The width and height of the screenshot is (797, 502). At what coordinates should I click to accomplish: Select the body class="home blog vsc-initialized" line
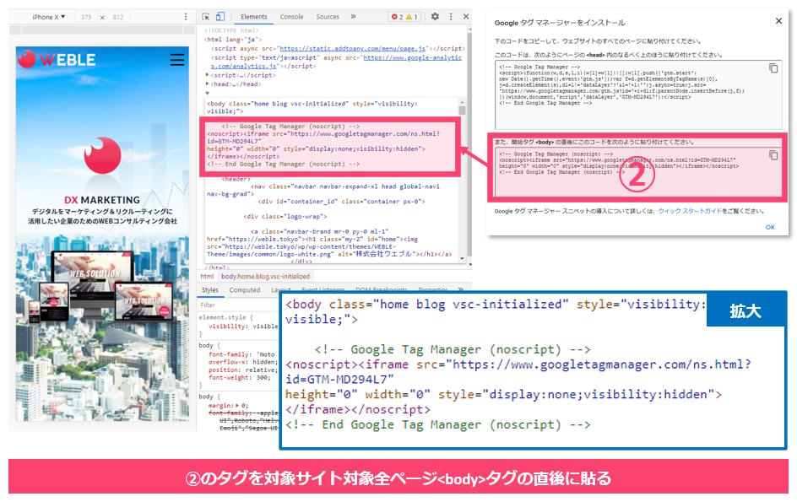click(312, 107)
